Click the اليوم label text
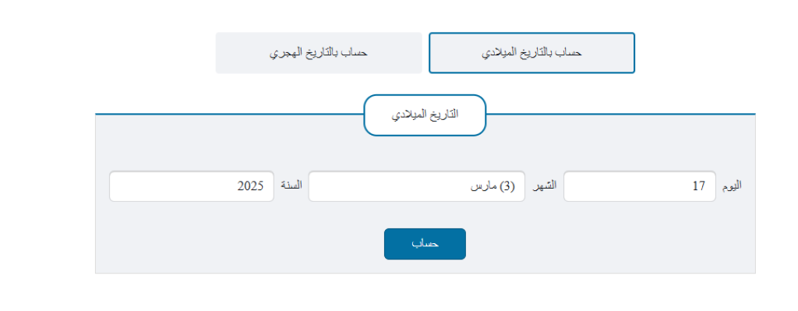 point(732,186)
